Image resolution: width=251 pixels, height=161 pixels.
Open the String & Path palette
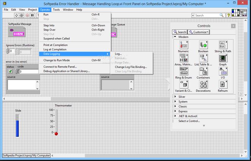coord(223,45)
